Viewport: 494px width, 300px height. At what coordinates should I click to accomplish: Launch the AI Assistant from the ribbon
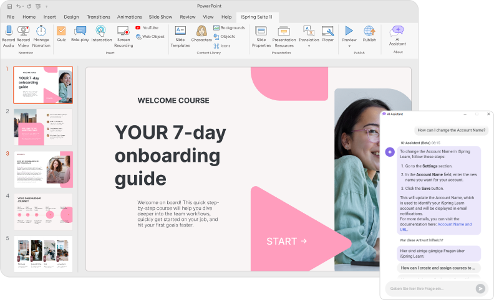[x=397, y=31]
